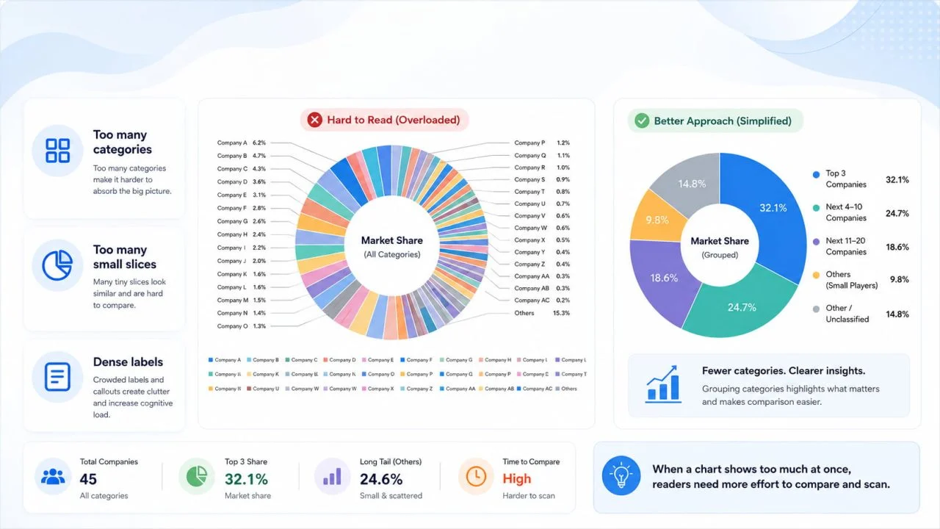The image size is (940, 529).
Task: Click the green pie icon beside Top 3 Share
Action: coord(196,477)
